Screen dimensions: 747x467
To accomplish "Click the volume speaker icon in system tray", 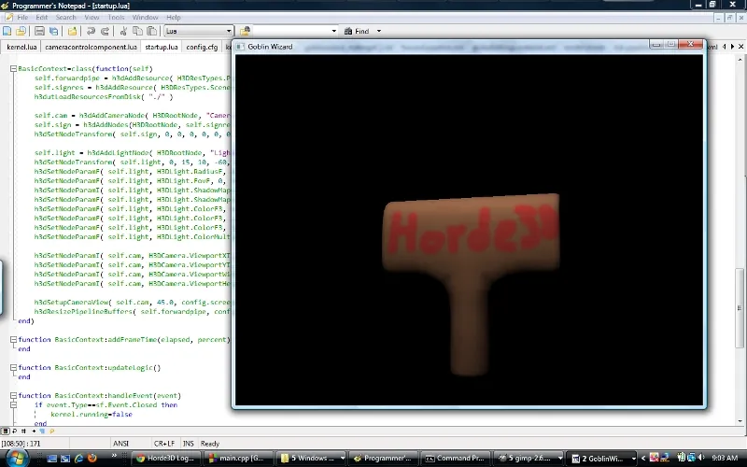I will 701,458.
